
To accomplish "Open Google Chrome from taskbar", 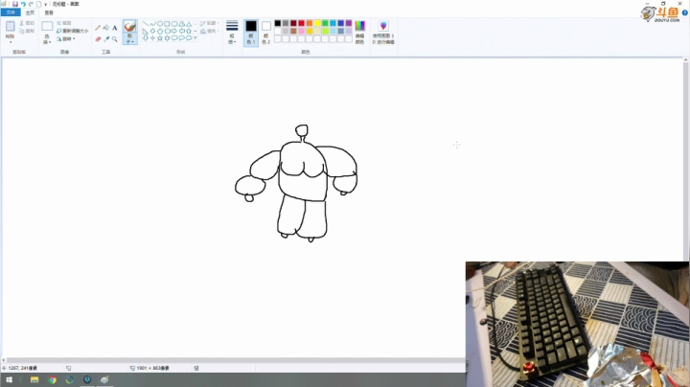I will [53, 379].
